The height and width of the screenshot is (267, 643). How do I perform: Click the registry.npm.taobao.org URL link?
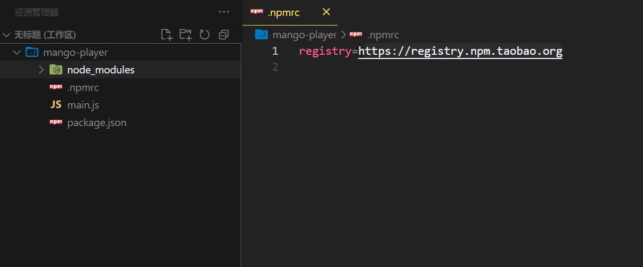click(460, 52)
